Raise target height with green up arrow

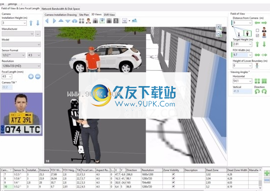(258, 44)
